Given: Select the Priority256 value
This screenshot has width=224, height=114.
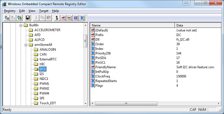Looking at the screenshot, I should click(x=103, y=53).
